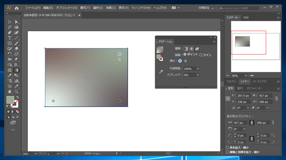This screenshot has height=160, width=286.
Task: Select the Column Graph tool
Action: point(16,81)
